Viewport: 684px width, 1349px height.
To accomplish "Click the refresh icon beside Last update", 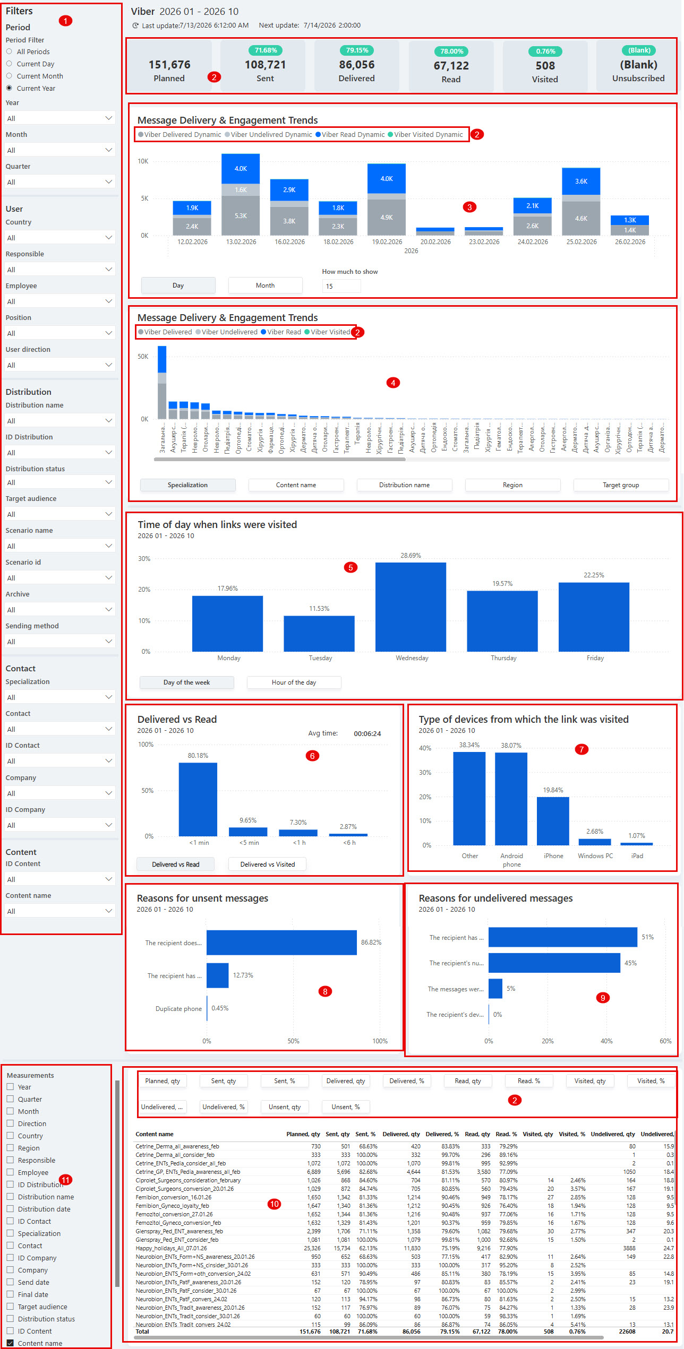I will pyautogui.click(x=135, y=25).
